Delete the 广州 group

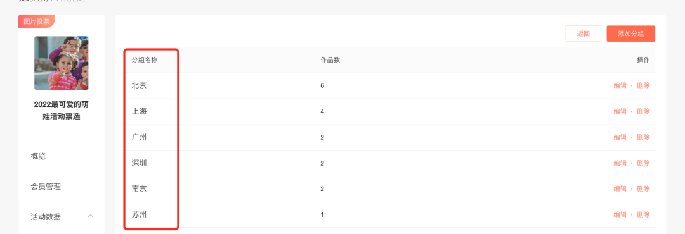(643, 137)
